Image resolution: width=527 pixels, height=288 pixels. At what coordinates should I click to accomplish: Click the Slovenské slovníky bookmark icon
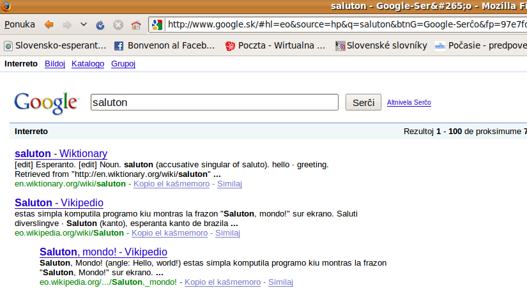pyautogui.click(x=340, y=46)
